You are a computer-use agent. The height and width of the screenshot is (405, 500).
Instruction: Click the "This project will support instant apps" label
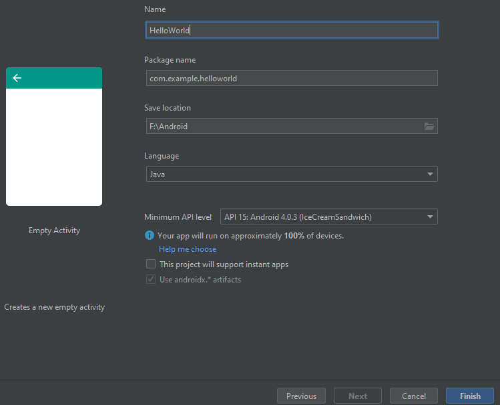(224, 264)
